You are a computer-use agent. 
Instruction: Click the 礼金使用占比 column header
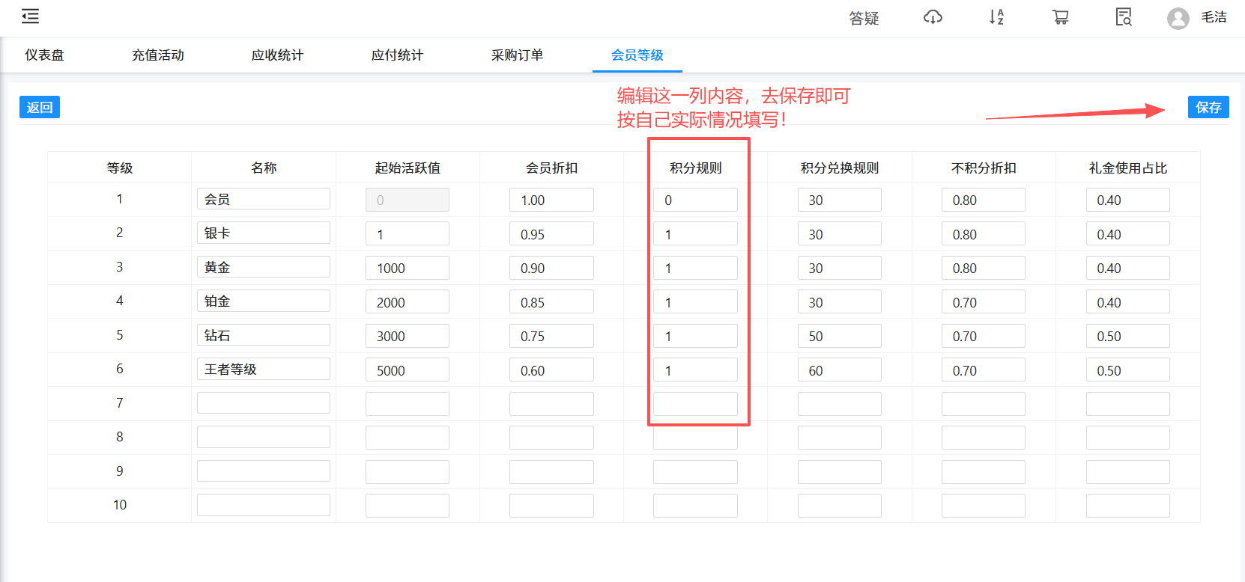pyautogui.click(x=1128, y=168)
